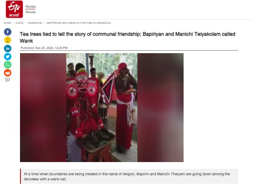Send the article through WhatsApp
The height and width of the screenshot is (188, 253).
[x=8, y=65]
